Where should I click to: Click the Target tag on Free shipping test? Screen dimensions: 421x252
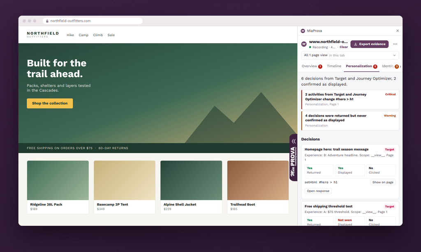click(x=389, y=206)
